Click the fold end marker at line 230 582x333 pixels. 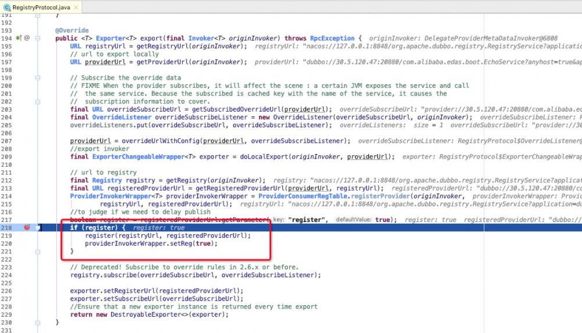click(37, 323)
